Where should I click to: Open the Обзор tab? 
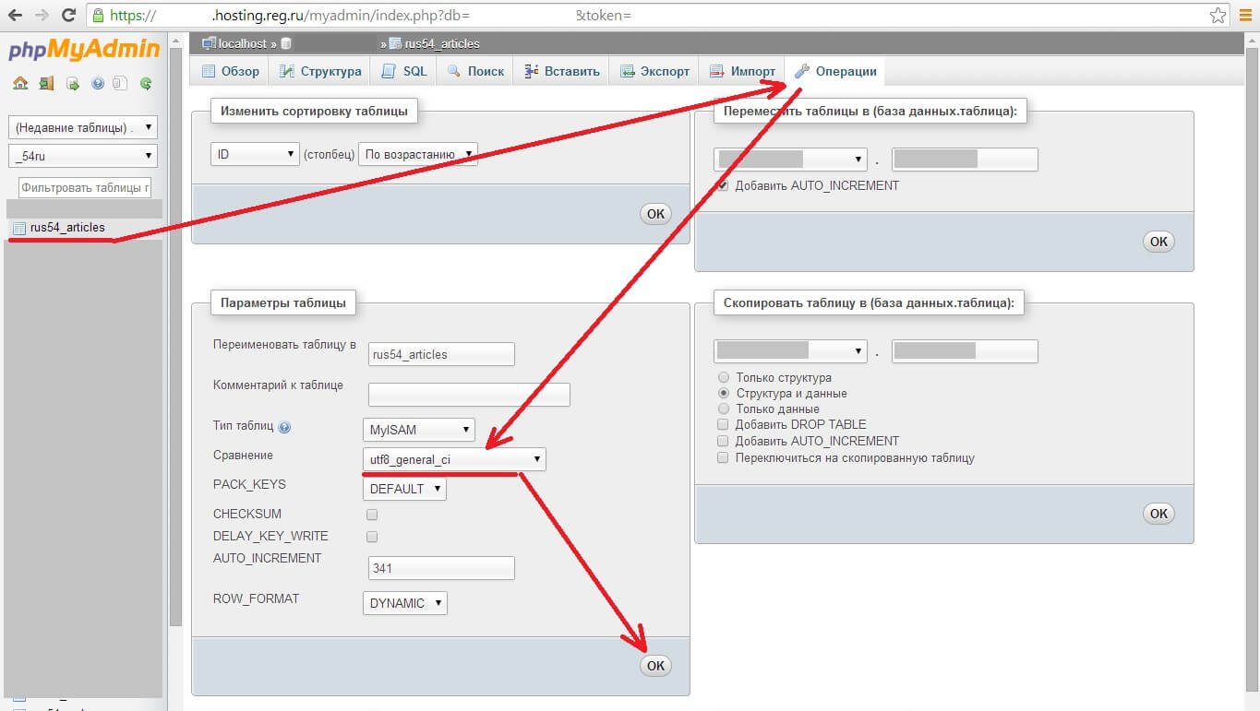pos(230,71)
